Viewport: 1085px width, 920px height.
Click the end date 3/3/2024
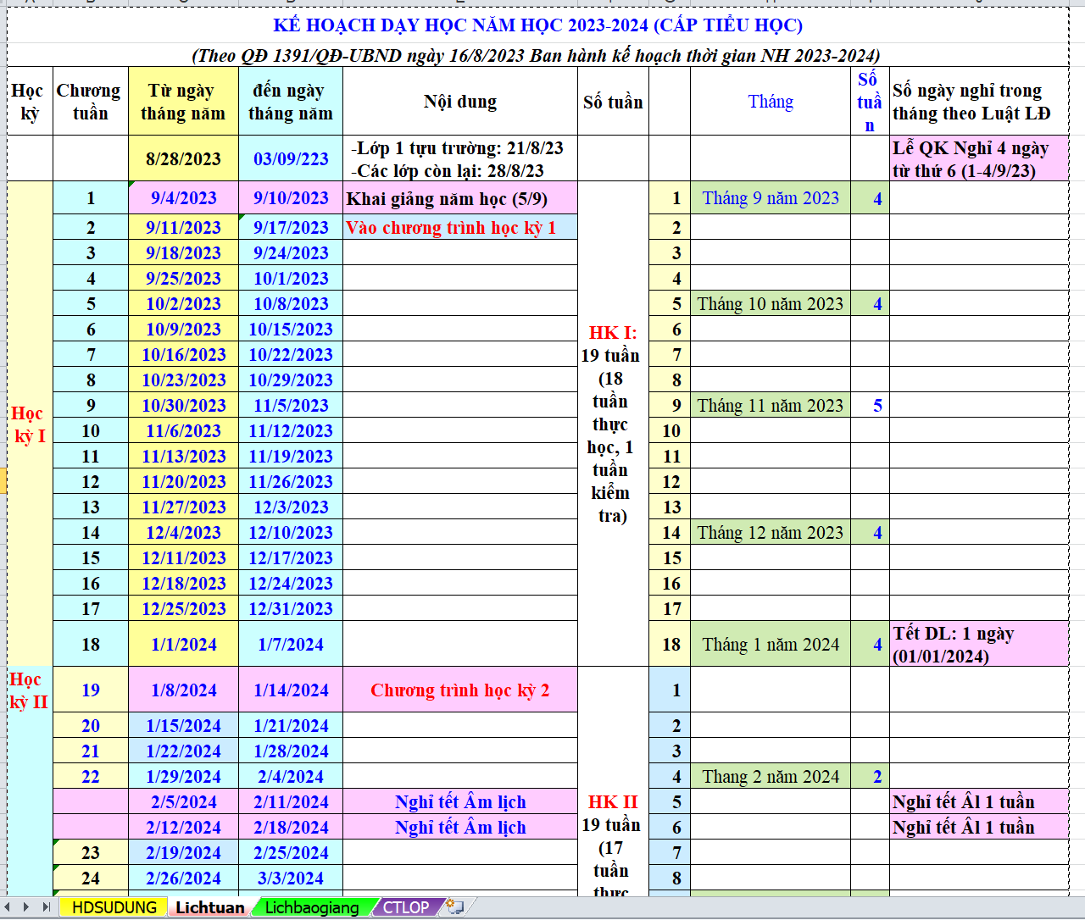click(291, 878)
